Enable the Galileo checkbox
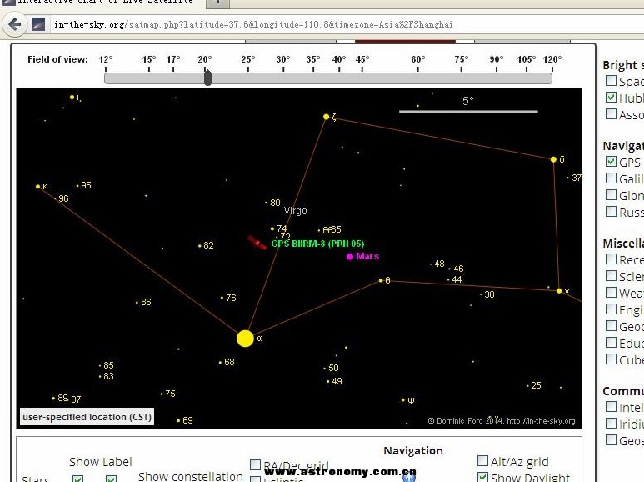This screenshot has height=482, width=644. (x=612, y=178)
